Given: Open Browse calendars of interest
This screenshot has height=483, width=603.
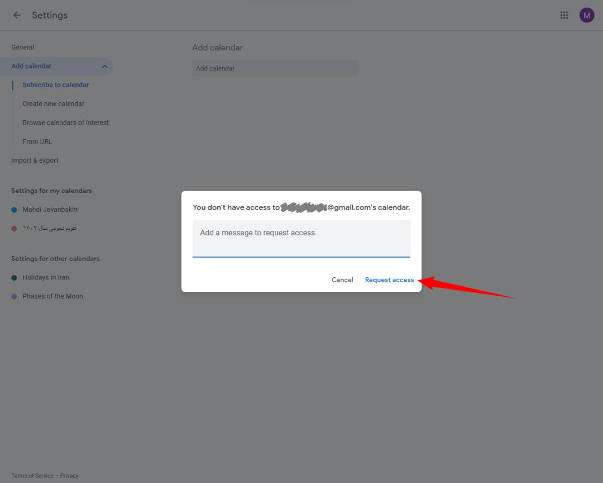Looking at the screenshot, I should coord(65,123).
